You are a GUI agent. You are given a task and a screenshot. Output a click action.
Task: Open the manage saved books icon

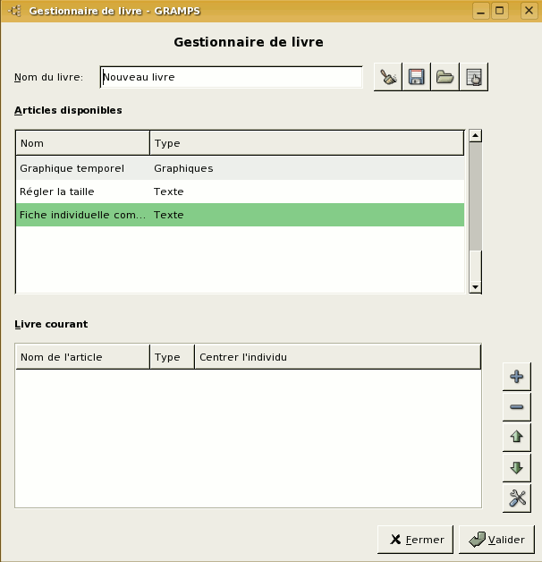click(x=473, y=78)
